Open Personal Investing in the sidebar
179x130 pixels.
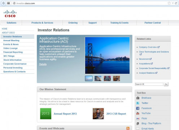coord(13,68)
